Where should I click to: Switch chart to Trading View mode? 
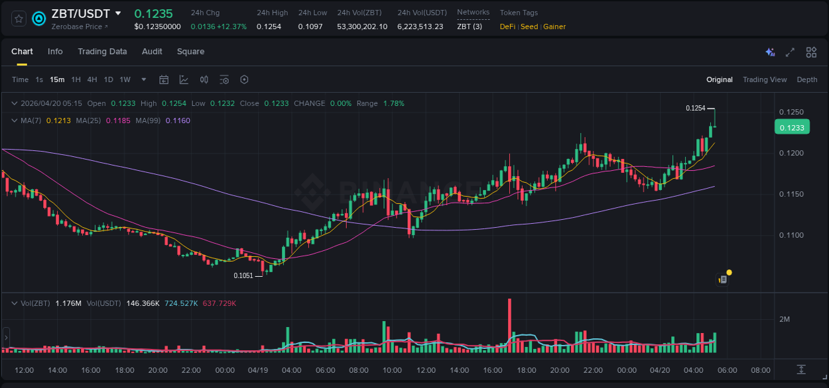(x=765, y=79)
